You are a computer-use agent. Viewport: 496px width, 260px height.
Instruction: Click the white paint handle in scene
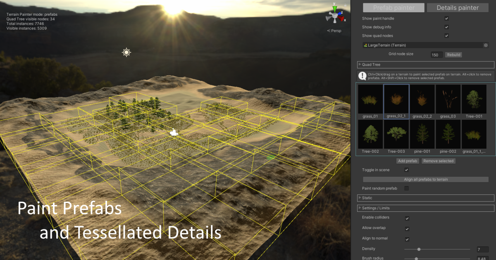click(x=174, y=132)
